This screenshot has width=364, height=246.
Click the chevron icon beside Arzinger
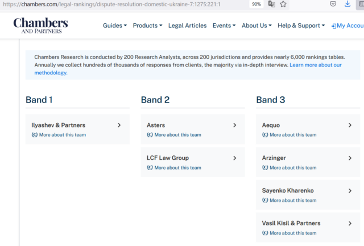[350, 158]
